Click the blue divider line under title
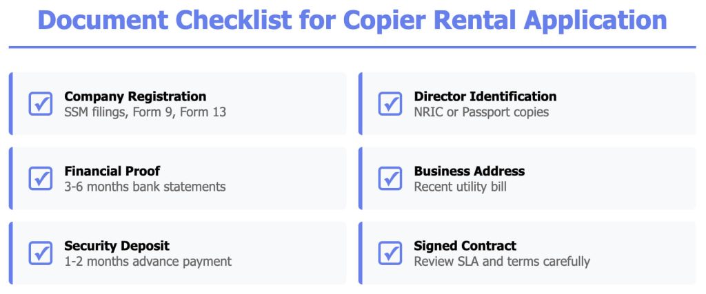Image resolution: width=706 pixels, height=294 pixels. (x=352, y=48)
